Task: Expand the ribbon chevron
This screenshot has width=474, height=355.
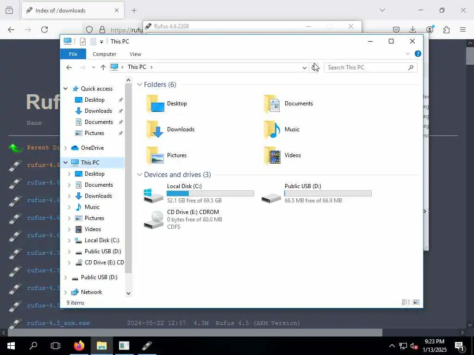Action: [407, 54]
